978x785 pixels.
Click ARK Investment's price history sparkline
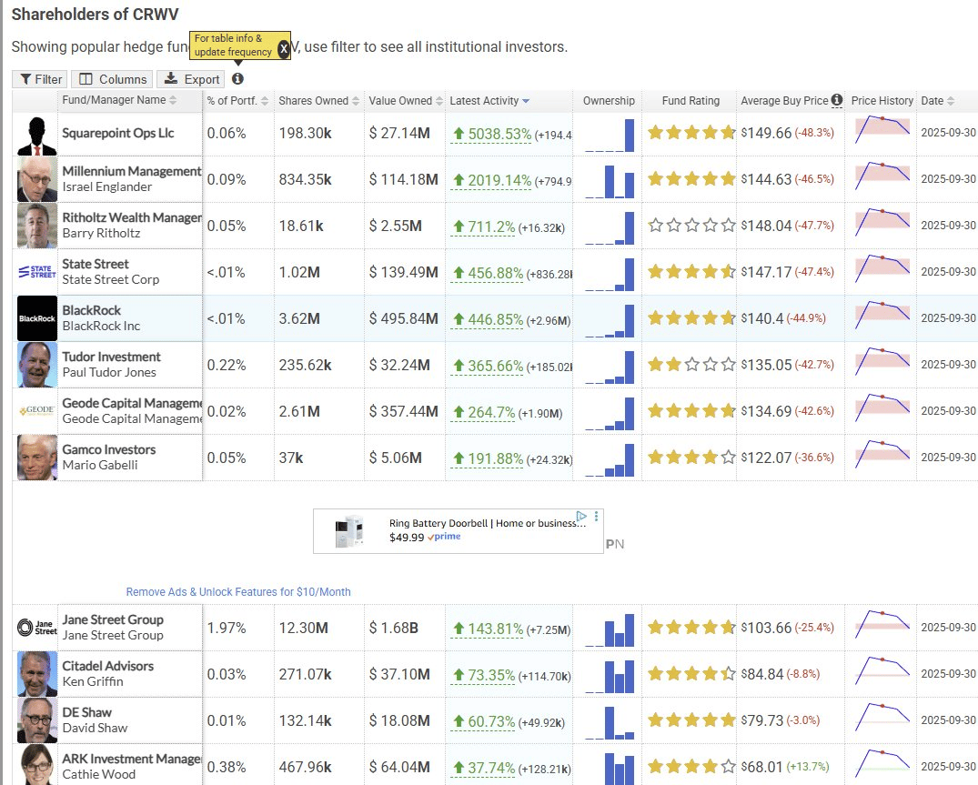point(882,764)
